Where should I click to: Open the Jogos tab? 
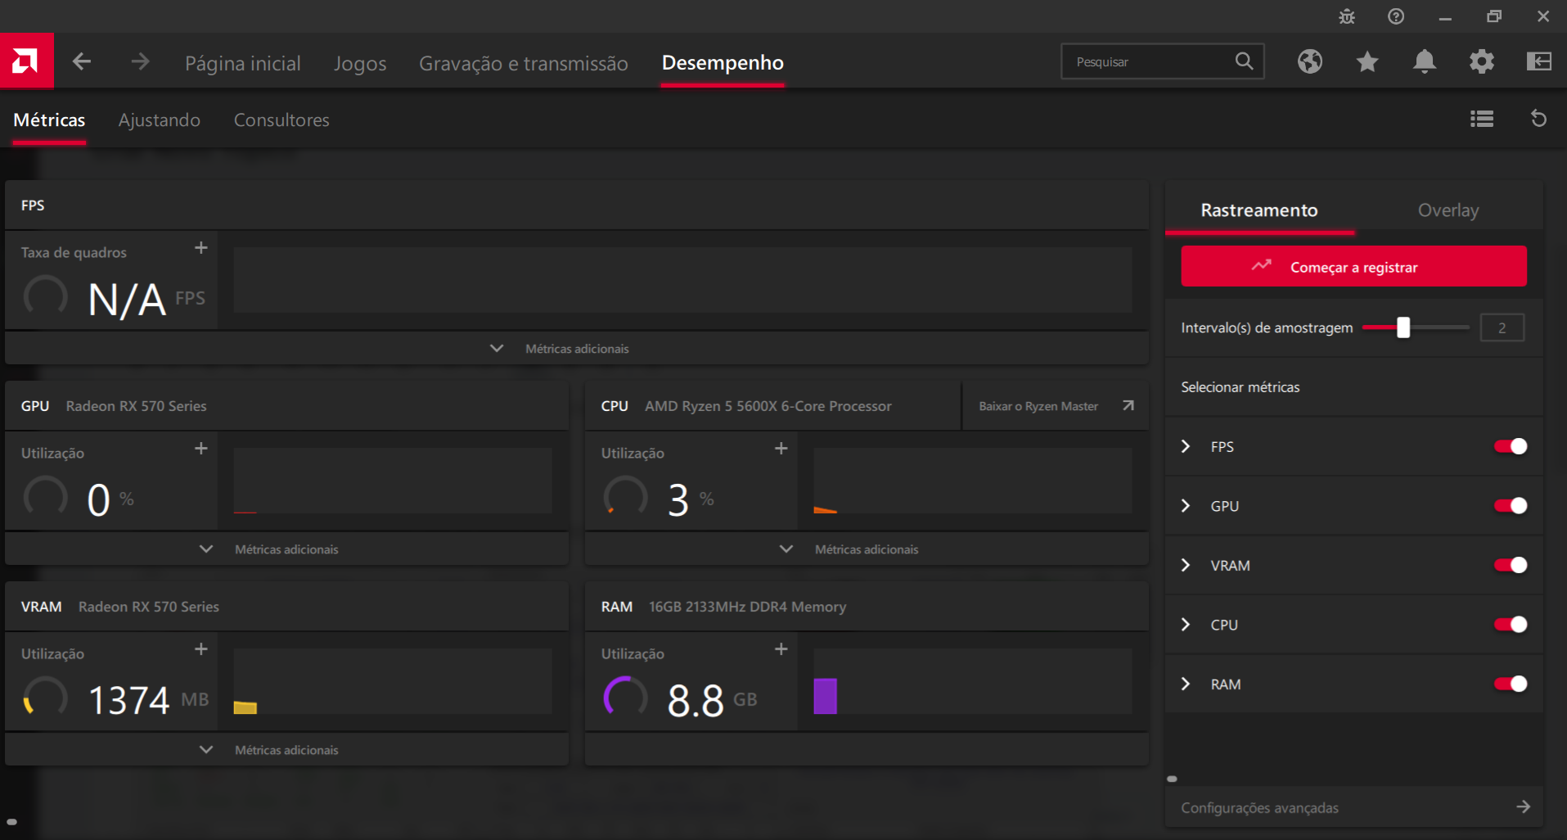coord(360,63)
